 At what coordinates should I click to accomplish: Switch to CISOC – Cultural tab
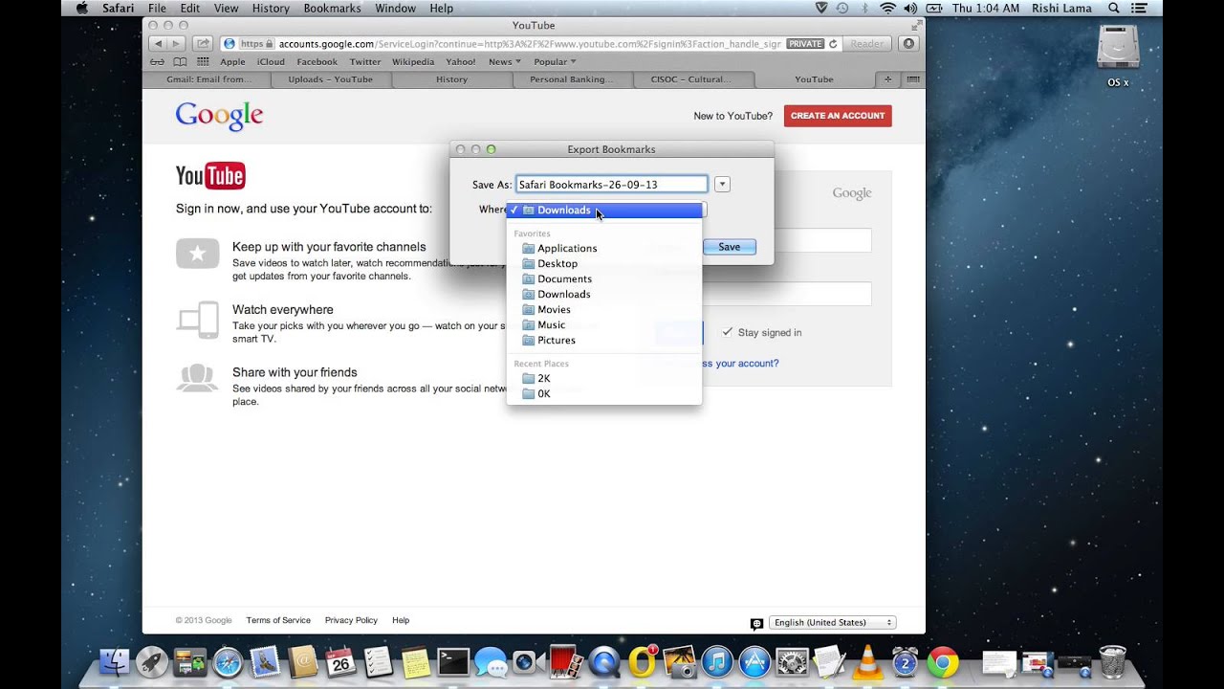[694, 79]
